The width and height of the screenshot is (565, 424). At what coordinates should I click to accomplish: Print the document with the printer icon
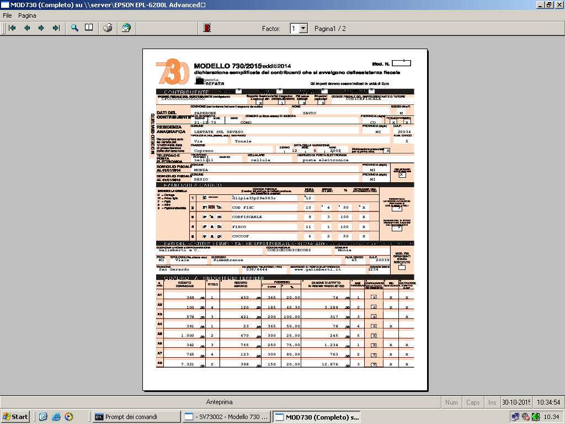108,28
